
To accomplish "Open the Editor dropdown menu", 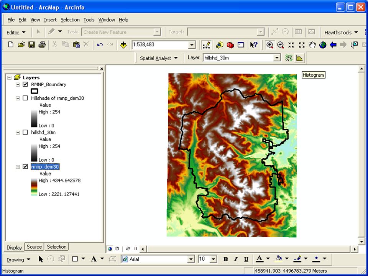I will coord(16,32).
